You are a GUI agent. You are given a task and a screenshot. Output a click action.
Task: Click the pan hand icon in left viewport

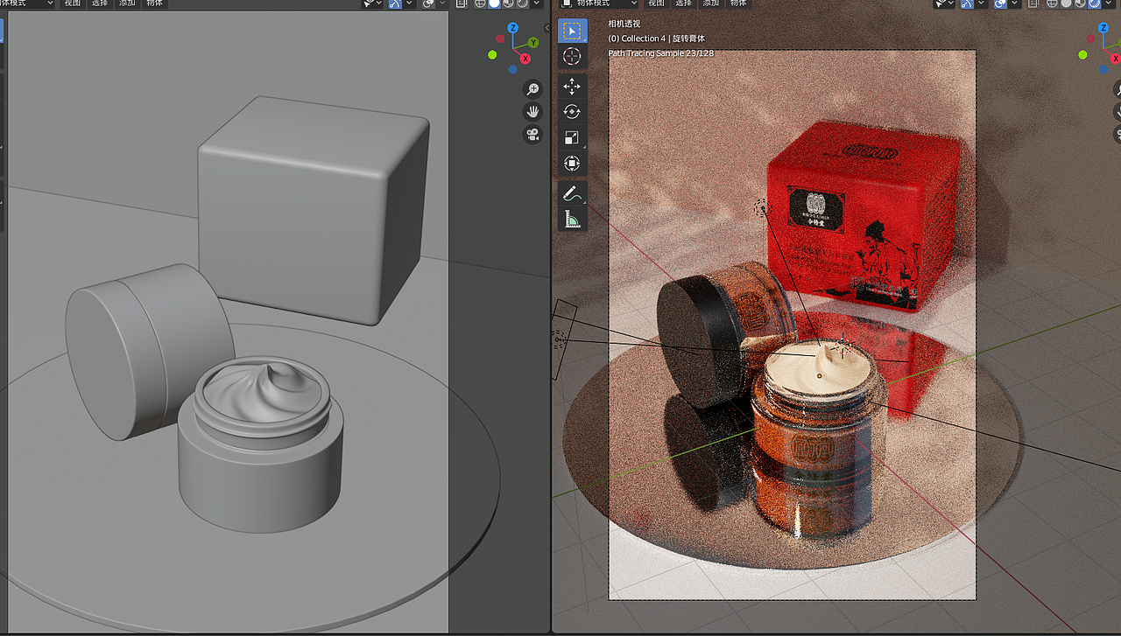pyautogui.click(x=532, y=111)
